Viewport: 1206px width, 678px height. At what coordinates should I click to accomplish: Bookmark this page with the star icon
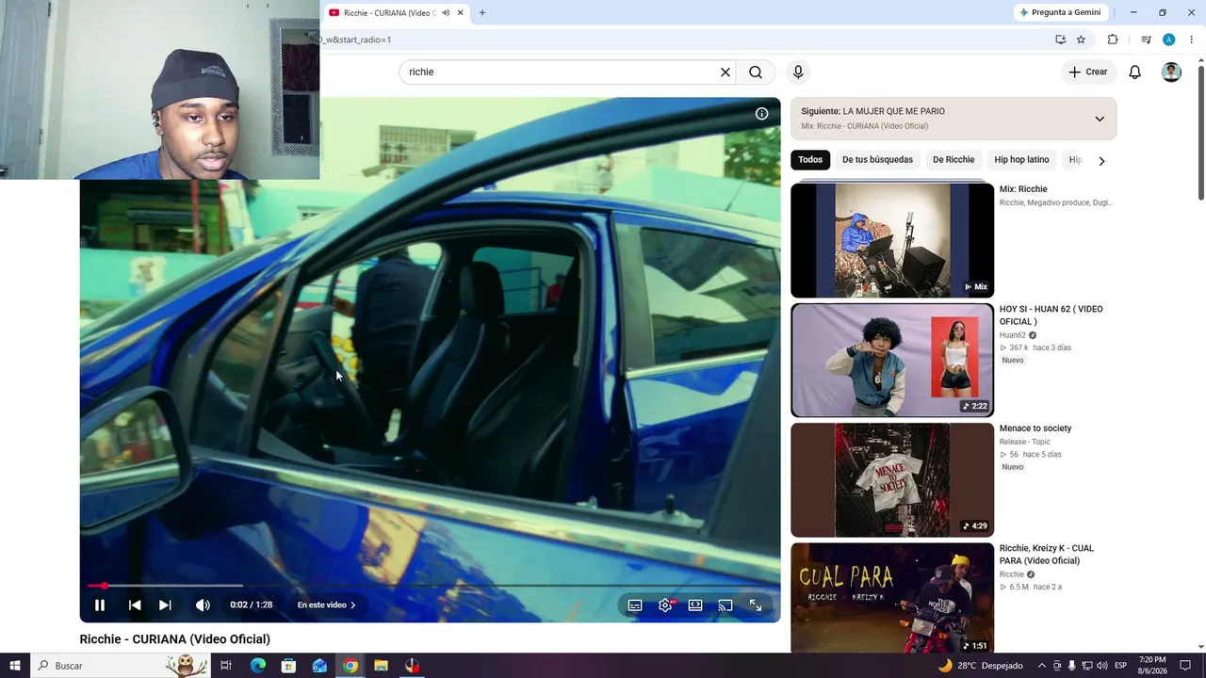[x=1081, y=40]
